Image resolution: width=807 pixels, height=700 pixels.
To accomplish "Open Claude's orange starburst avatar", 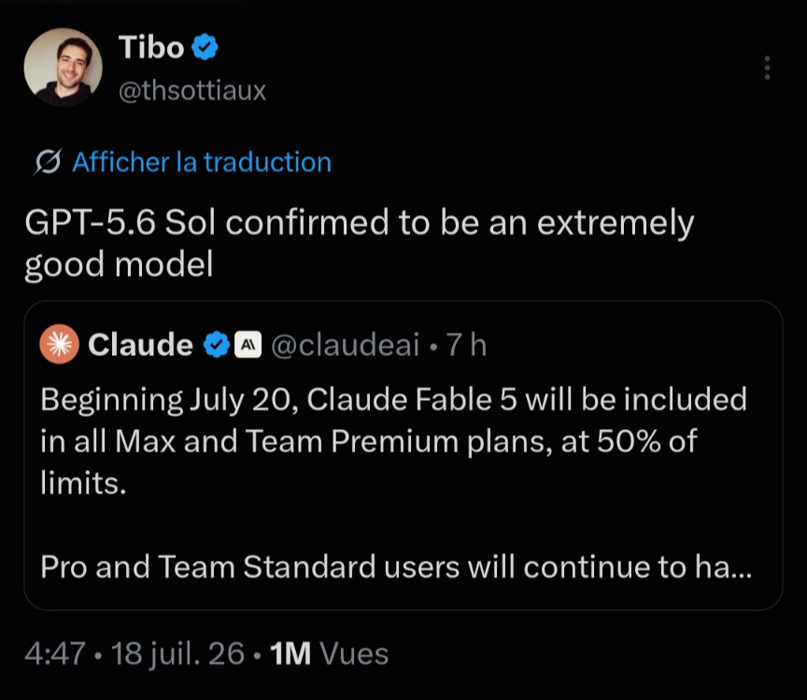I will pos(60,344).
